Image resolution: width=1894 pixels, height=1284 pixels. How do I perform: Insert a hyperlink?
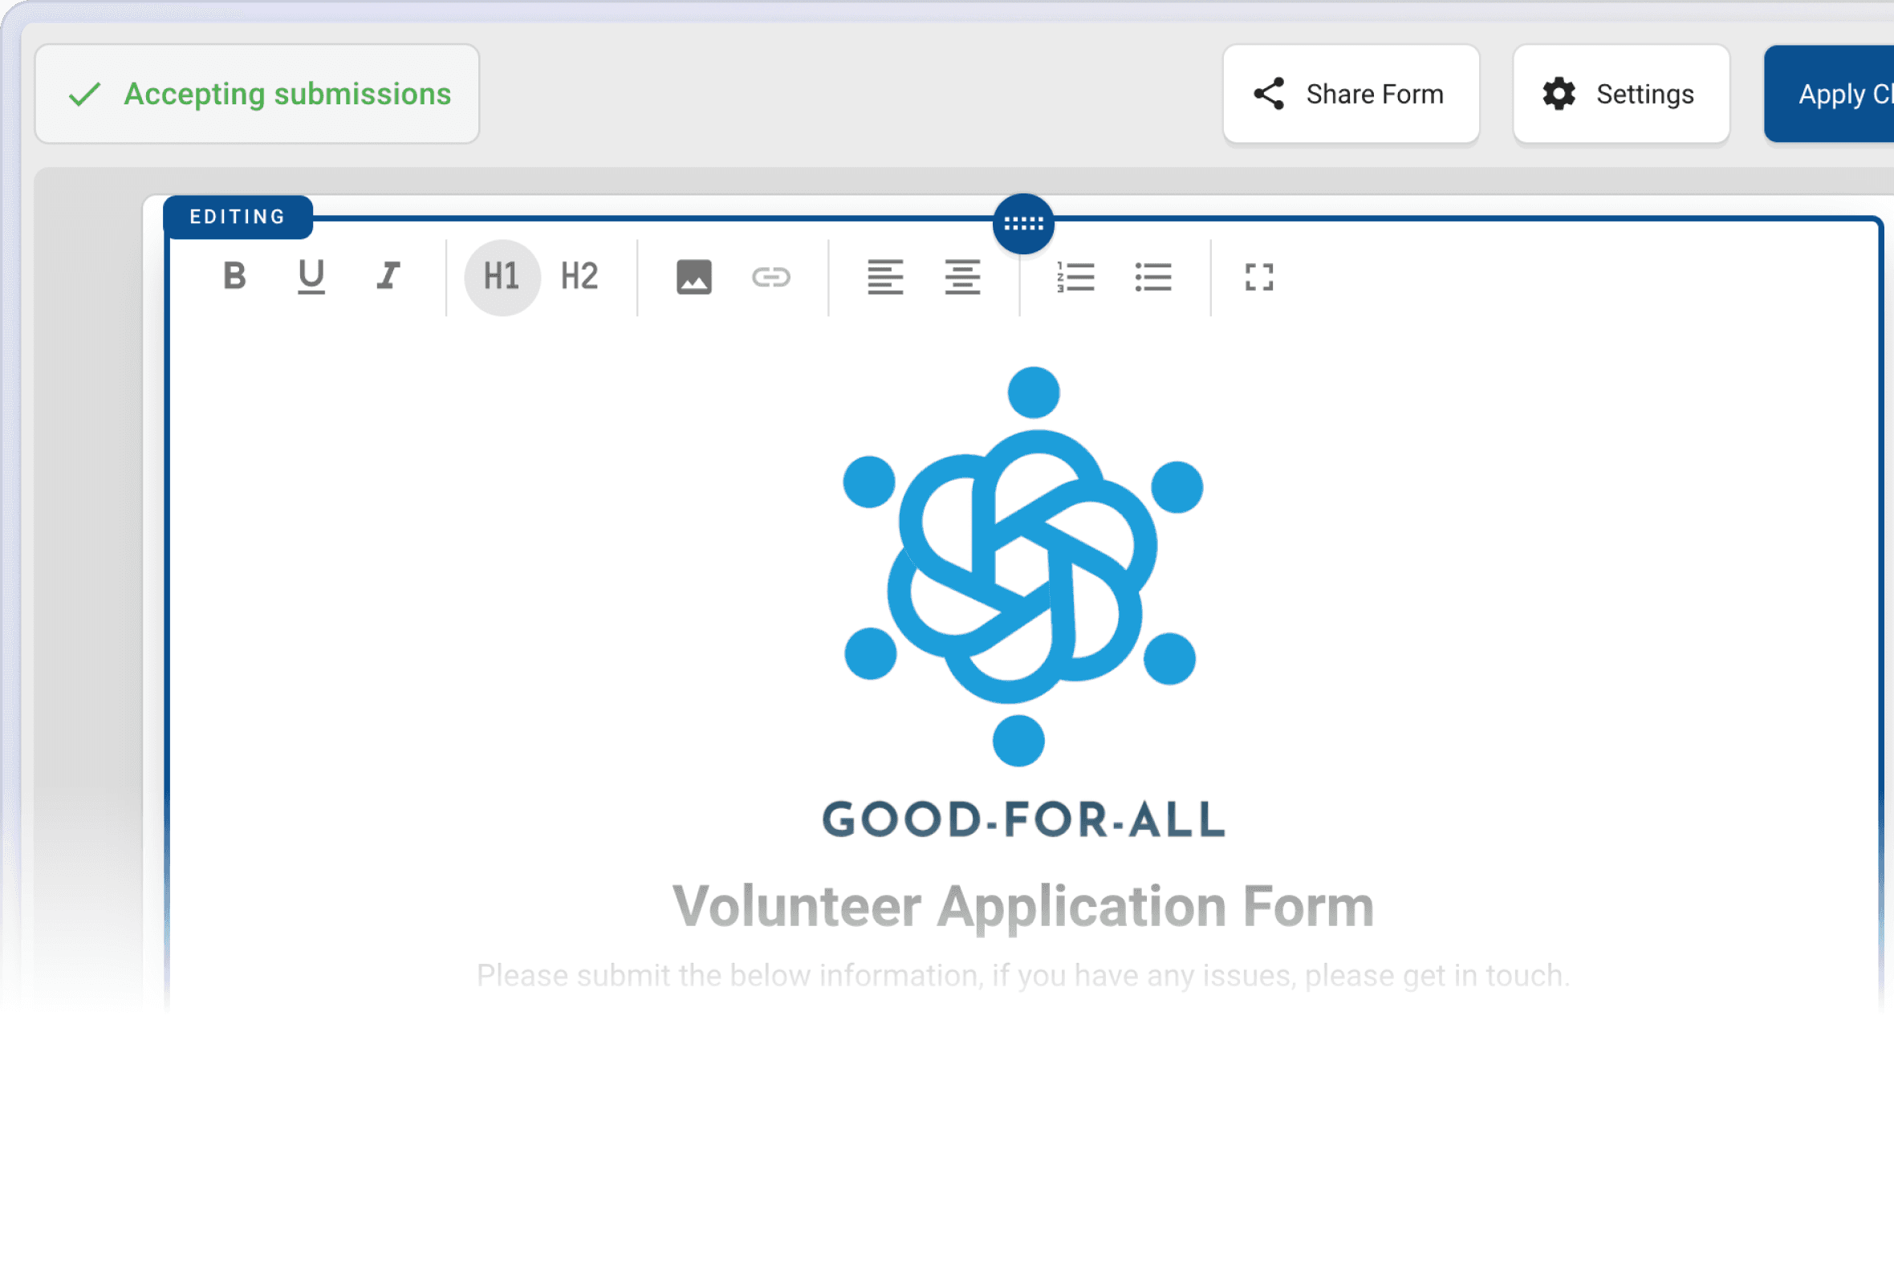pos(771,277)
